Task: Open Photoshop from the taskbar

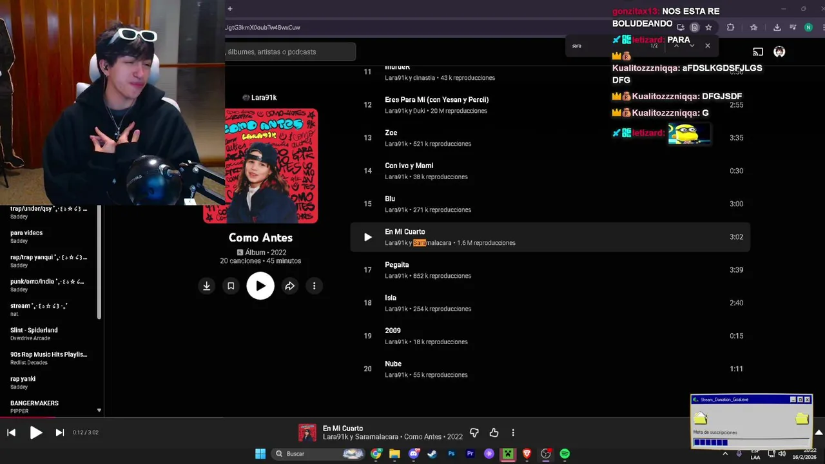Action: [451, 454]
